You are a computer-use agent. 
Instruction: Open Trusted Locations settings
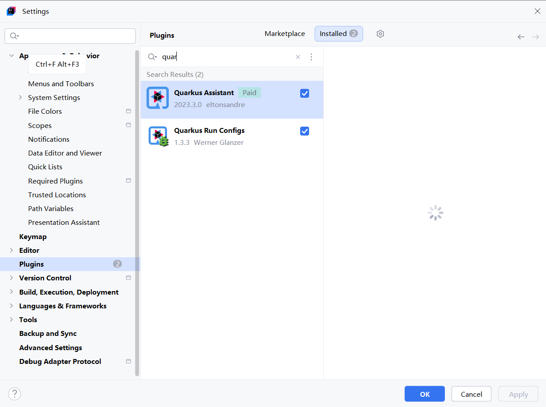[57, 195]
